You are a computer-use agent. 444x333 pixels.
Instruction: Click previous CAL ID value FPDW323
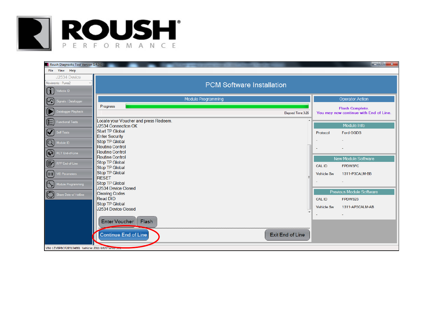coord(350,199)
